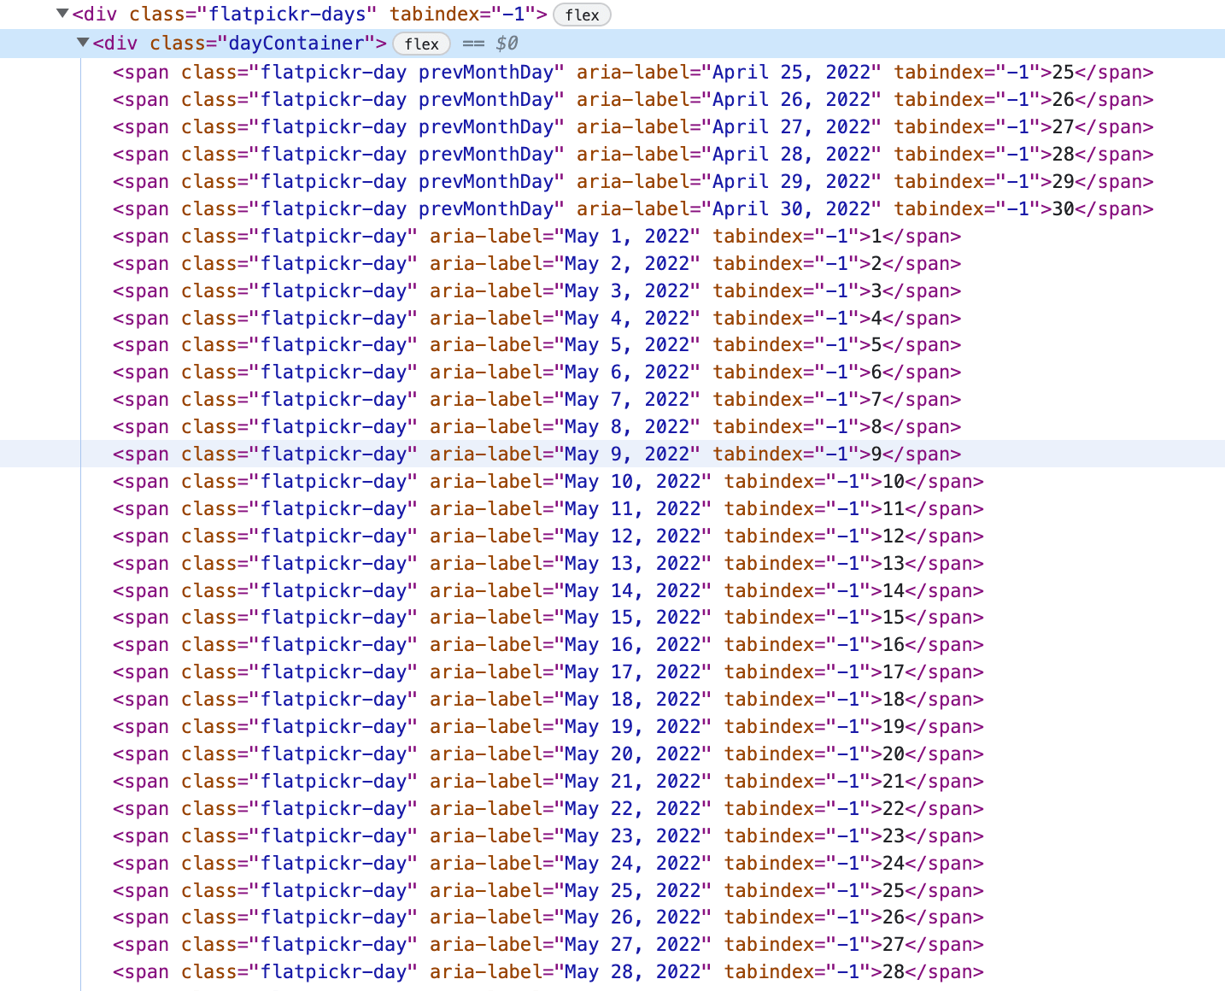Select span with aria-label April 27, 2022

[x=633, y=127]
